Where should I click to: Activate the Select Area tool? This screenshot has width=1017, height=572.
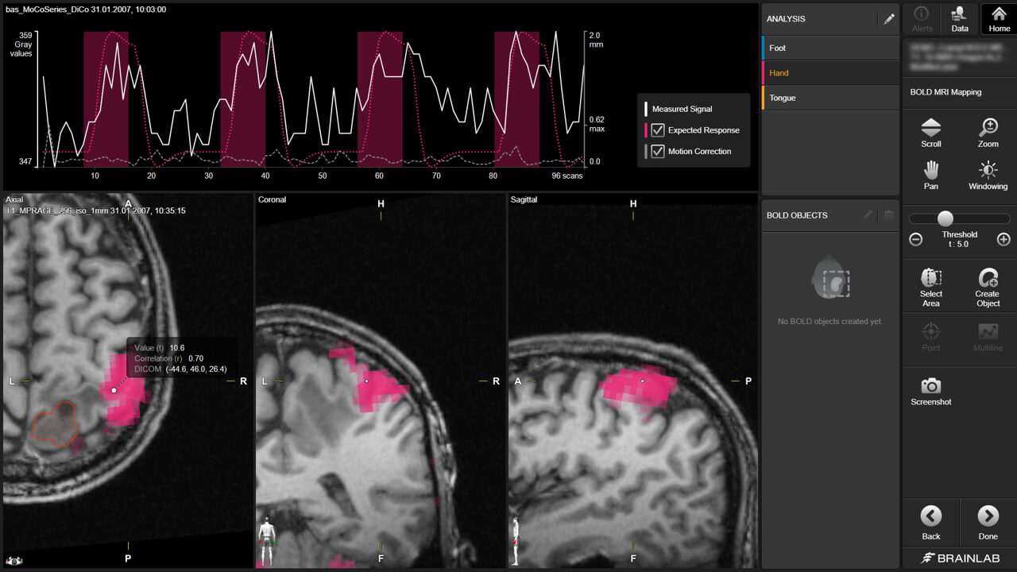(930, 286)
